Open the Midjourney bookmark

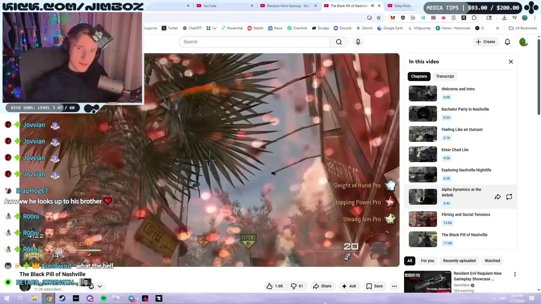[x=419, y=28]
